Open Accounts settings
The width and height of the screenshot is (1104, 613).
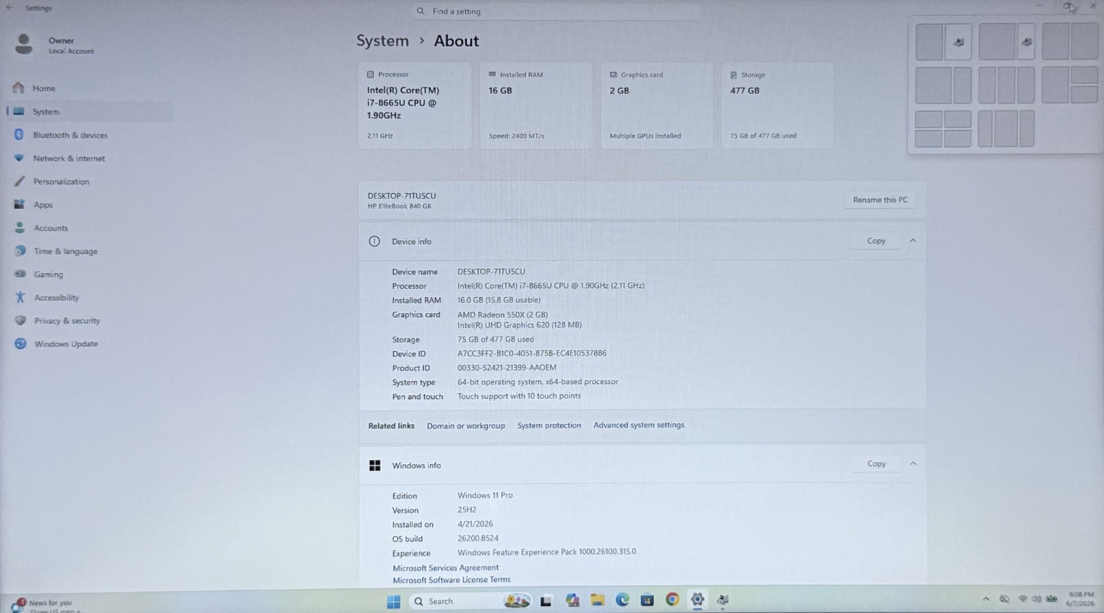50,228
